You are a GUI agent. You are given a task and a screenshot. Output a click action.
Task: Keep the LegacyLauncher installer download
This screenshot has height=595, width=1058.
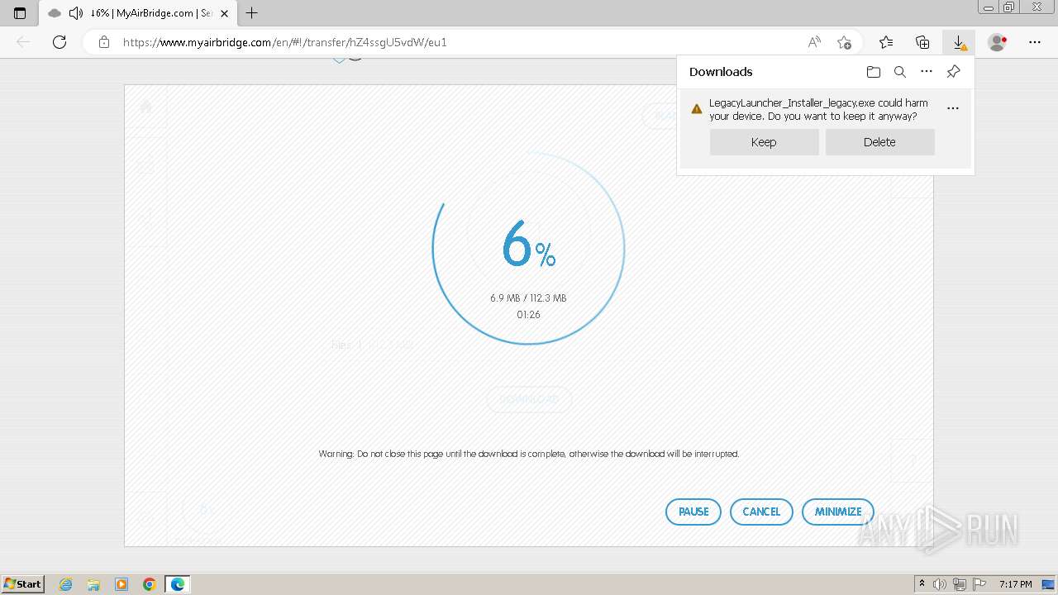764,142
